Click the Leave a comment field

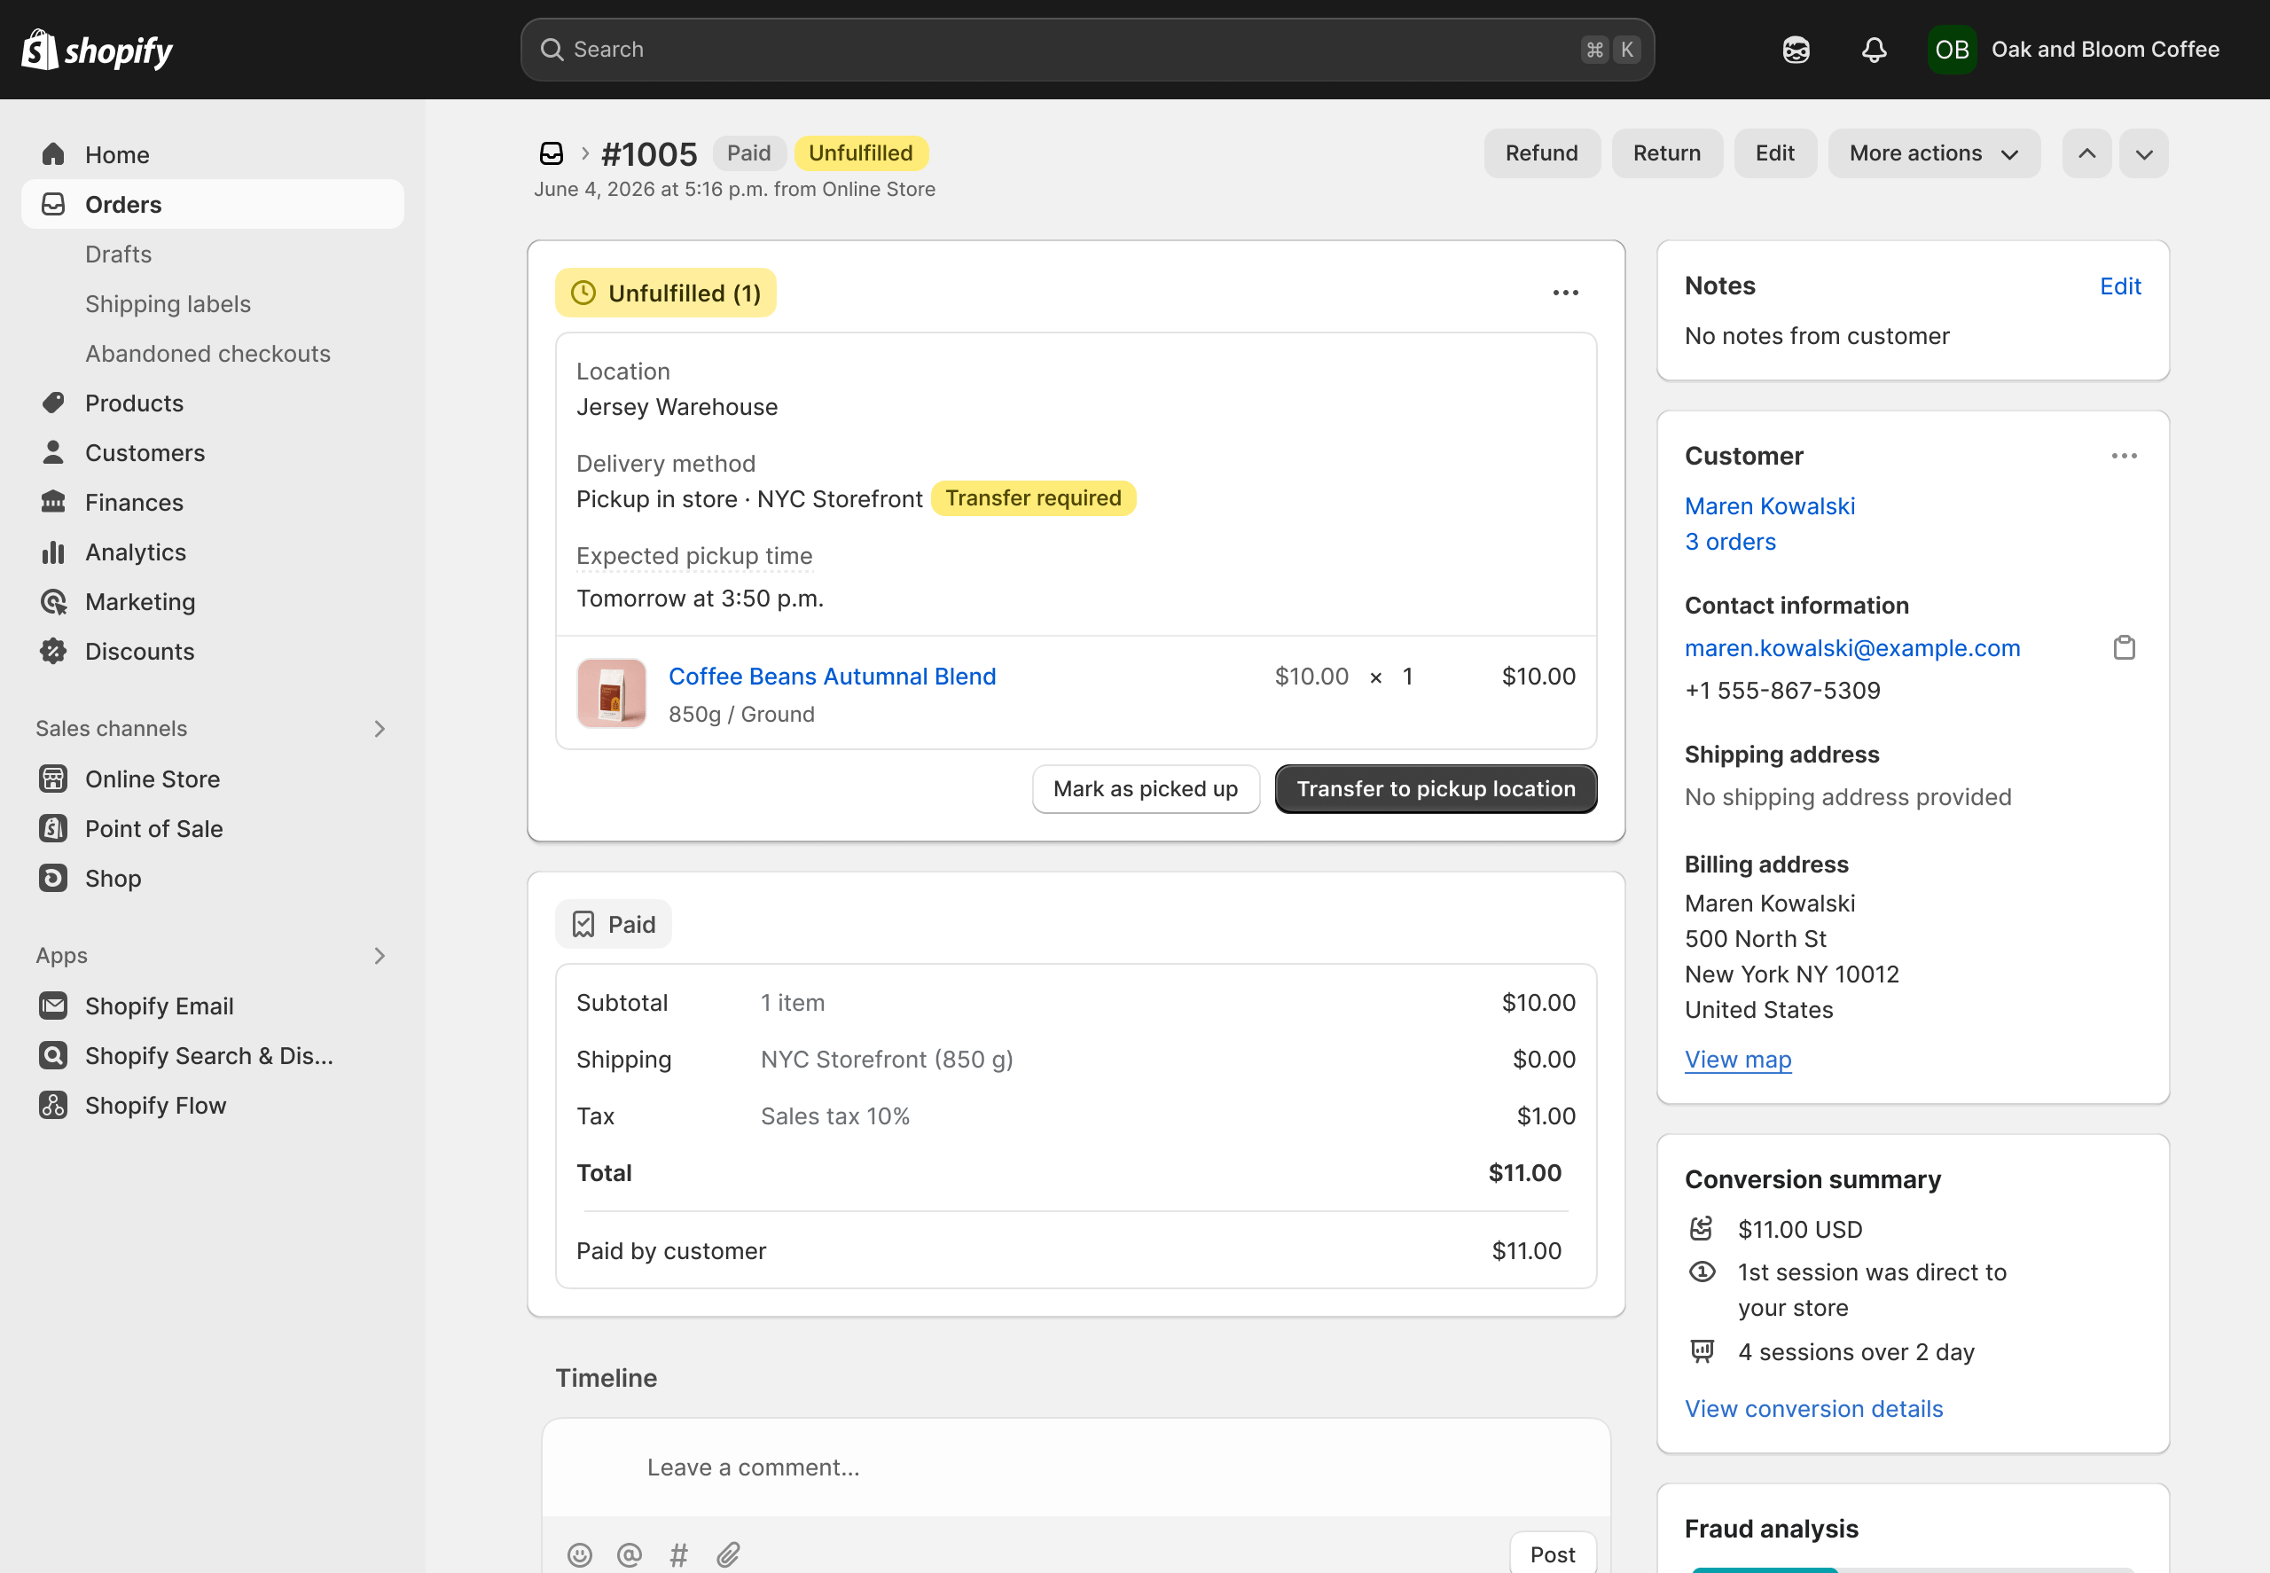tap(1076, 1467)
